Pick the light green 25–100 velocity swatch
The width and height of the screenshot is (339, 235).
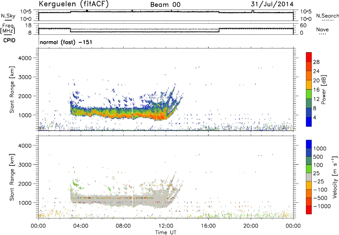309,169
